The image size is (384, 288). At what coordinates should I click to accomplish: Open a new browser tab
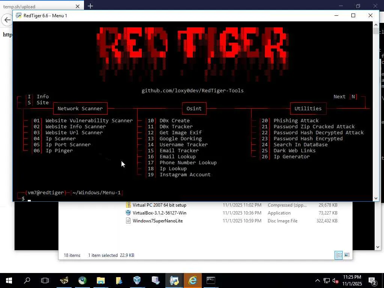90,6
